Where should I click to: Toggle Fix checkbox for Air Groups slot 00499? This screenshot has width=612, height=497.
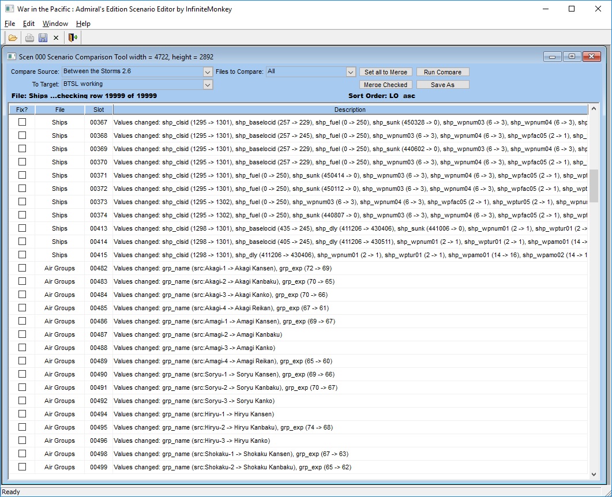point(22,467)
